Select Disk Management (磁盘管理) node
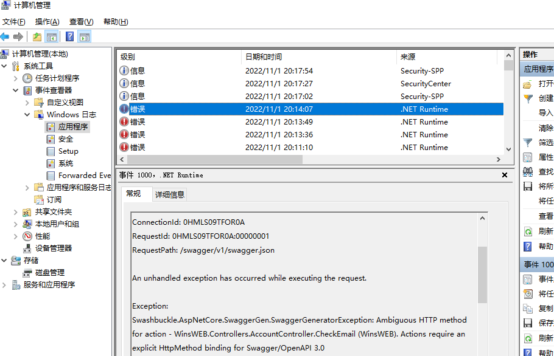Image resolution: width=554 pixels, height=356 pixels. click(49, 272)
